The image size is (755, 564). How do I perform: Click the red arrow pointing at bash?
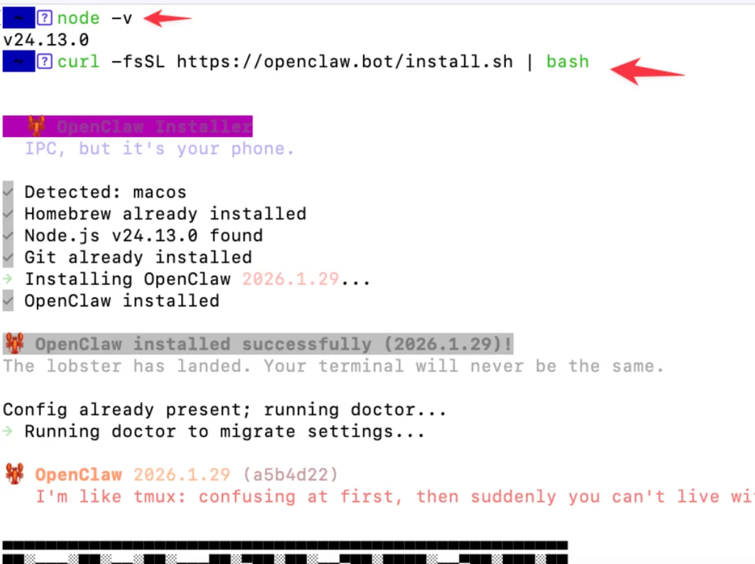647,71
